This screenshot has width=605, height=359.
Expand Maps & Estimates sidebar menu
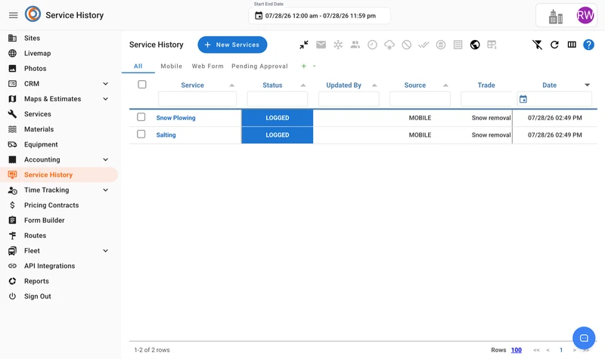(x=105, y=99)
